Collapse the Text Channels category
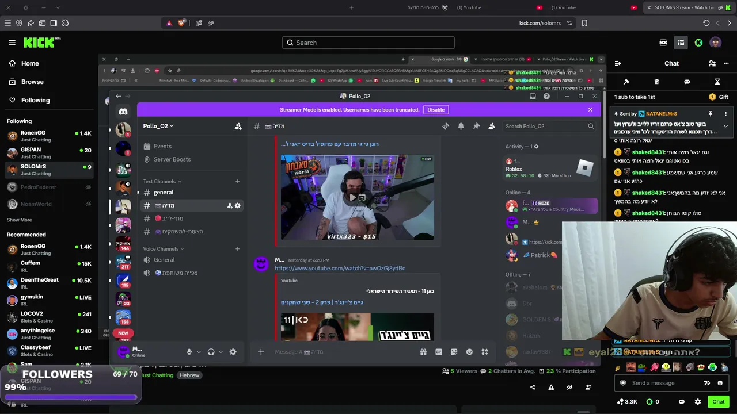Image resolution: width=737 pixels, height=414 pixels. (x=162, y=182)
